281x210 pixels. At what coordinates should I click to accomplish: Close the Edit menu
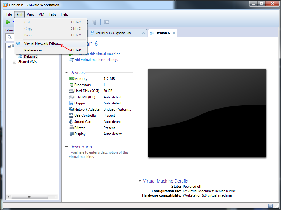19,14
